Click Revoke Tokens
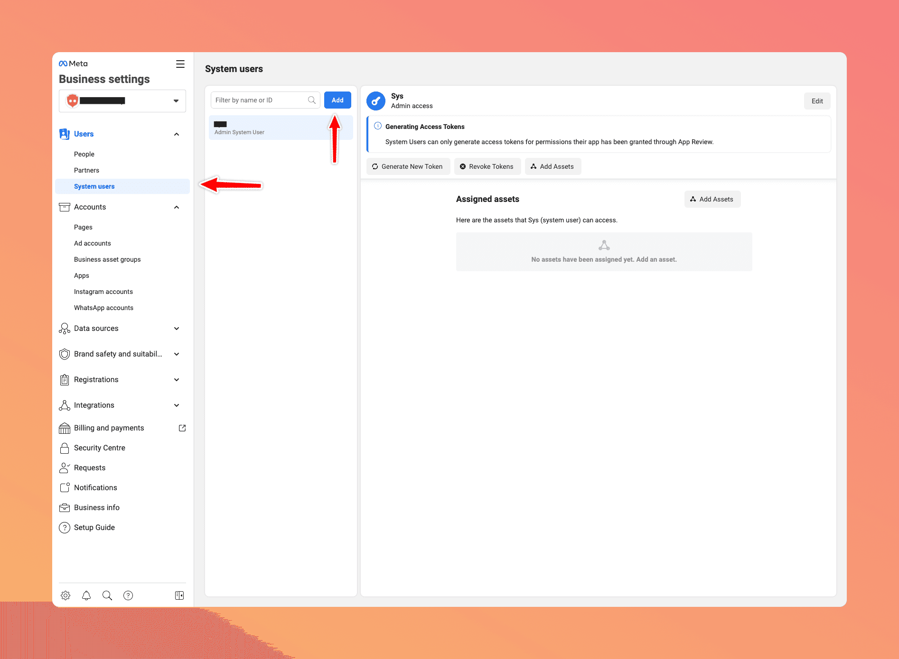Image resolution: width=899 pixels, height=659 pixels. 487,166
